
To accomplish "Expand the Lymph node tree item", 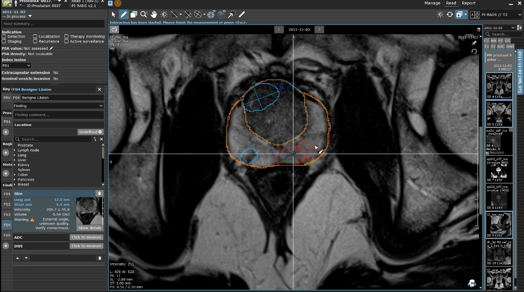I will coord(15,151).
